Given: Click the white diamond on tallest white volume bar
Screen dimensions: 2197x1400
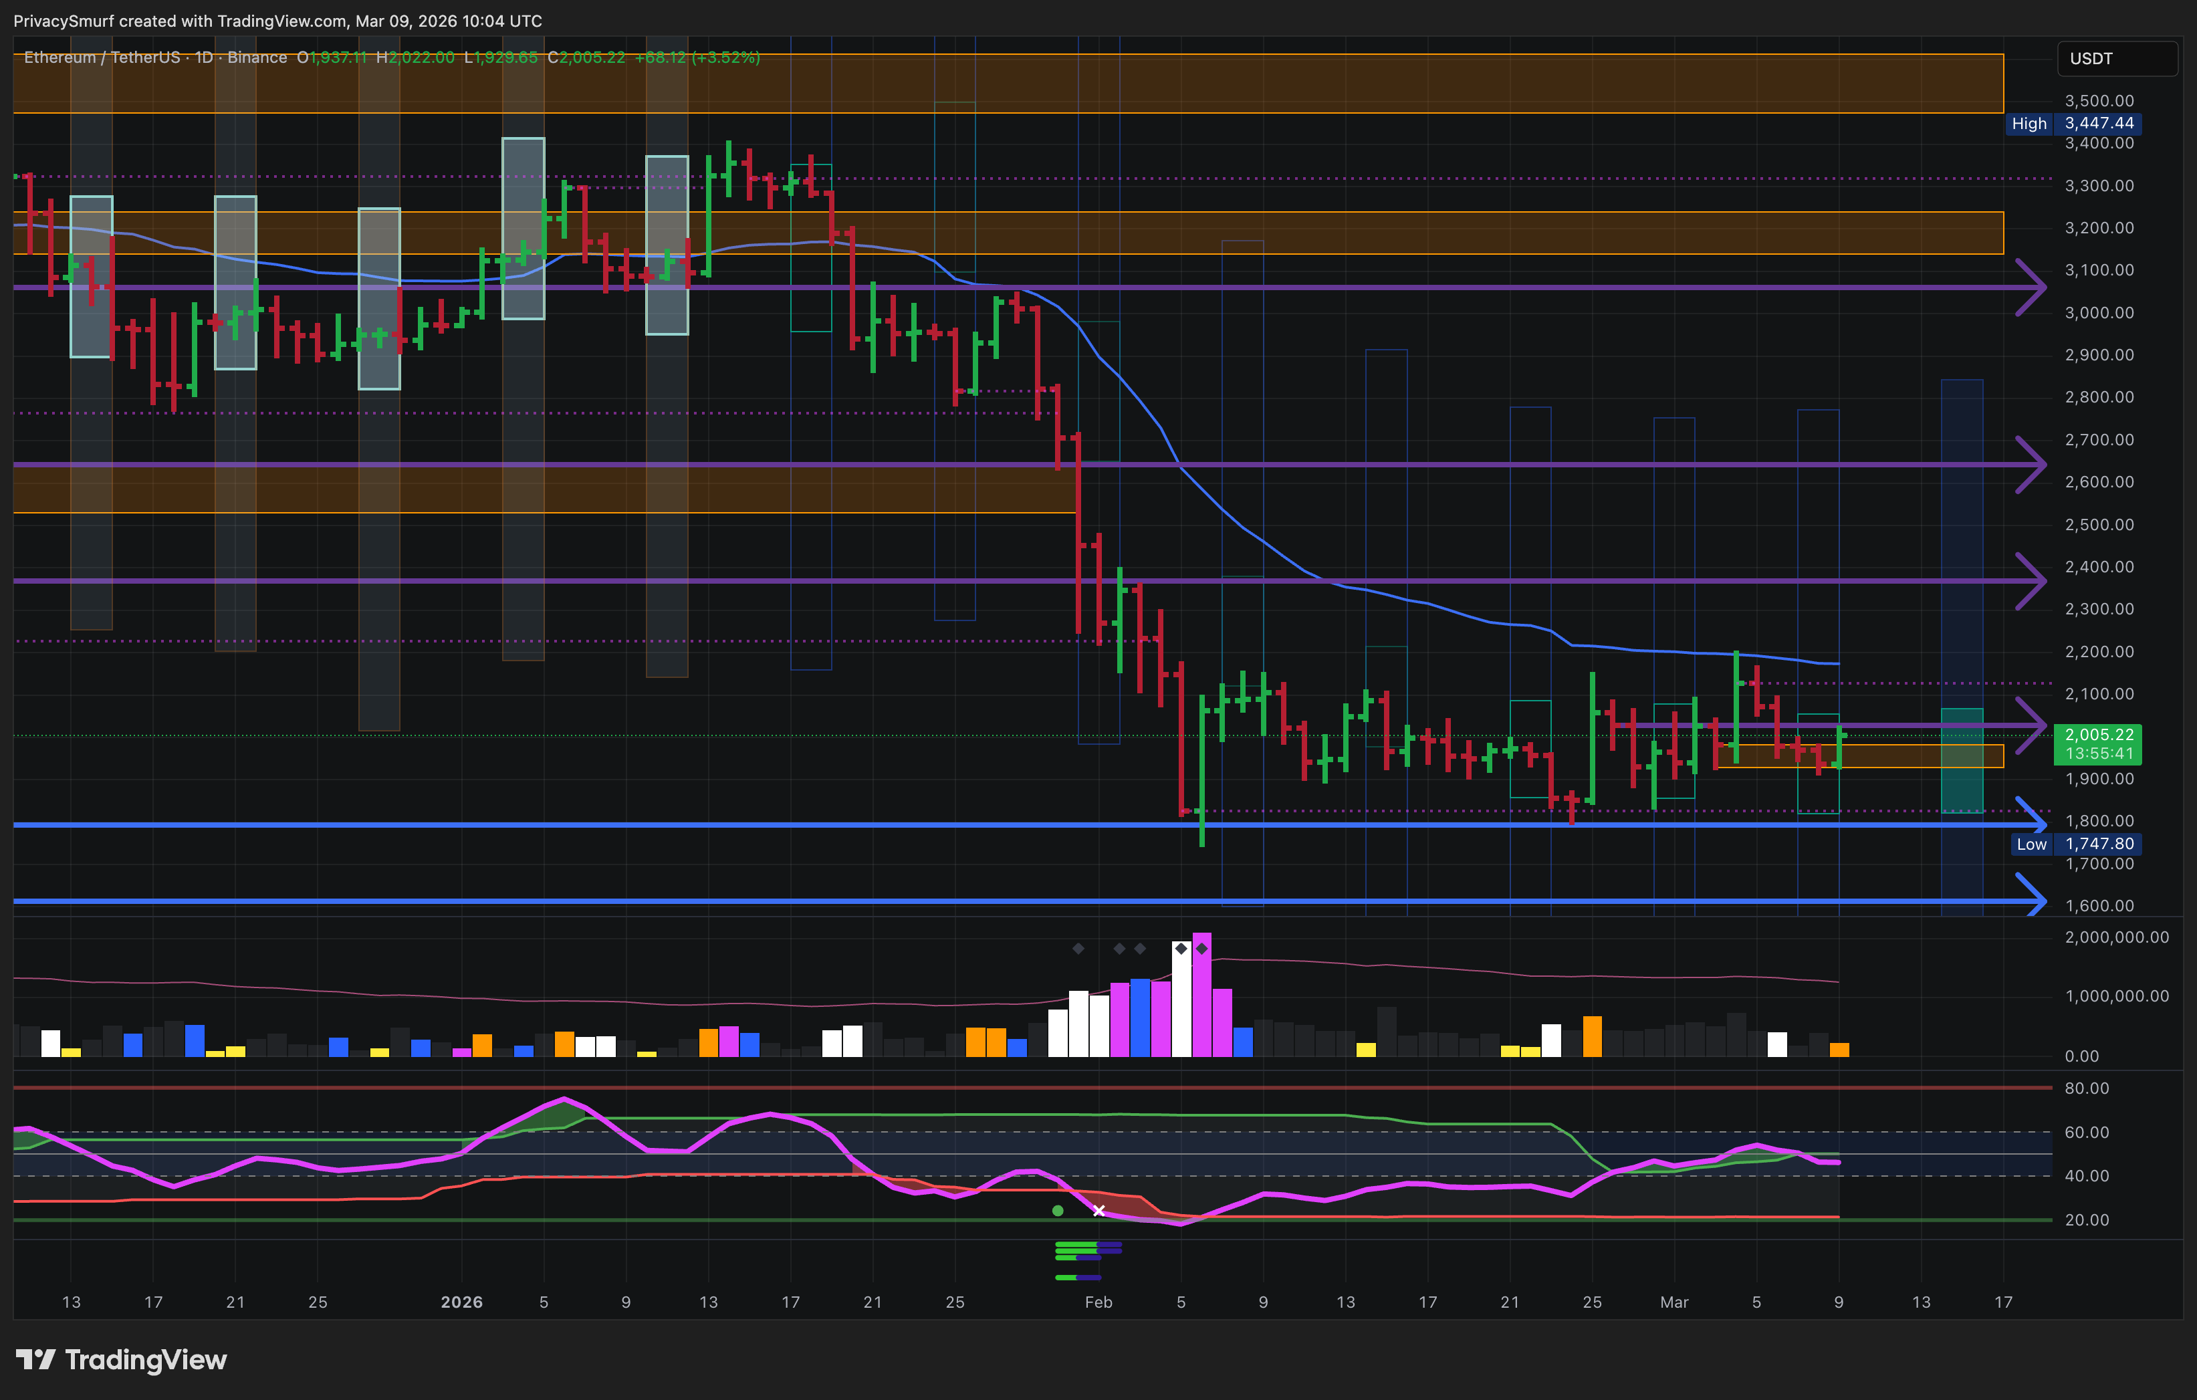Looking at the screenshot, I should (1181, 949).
